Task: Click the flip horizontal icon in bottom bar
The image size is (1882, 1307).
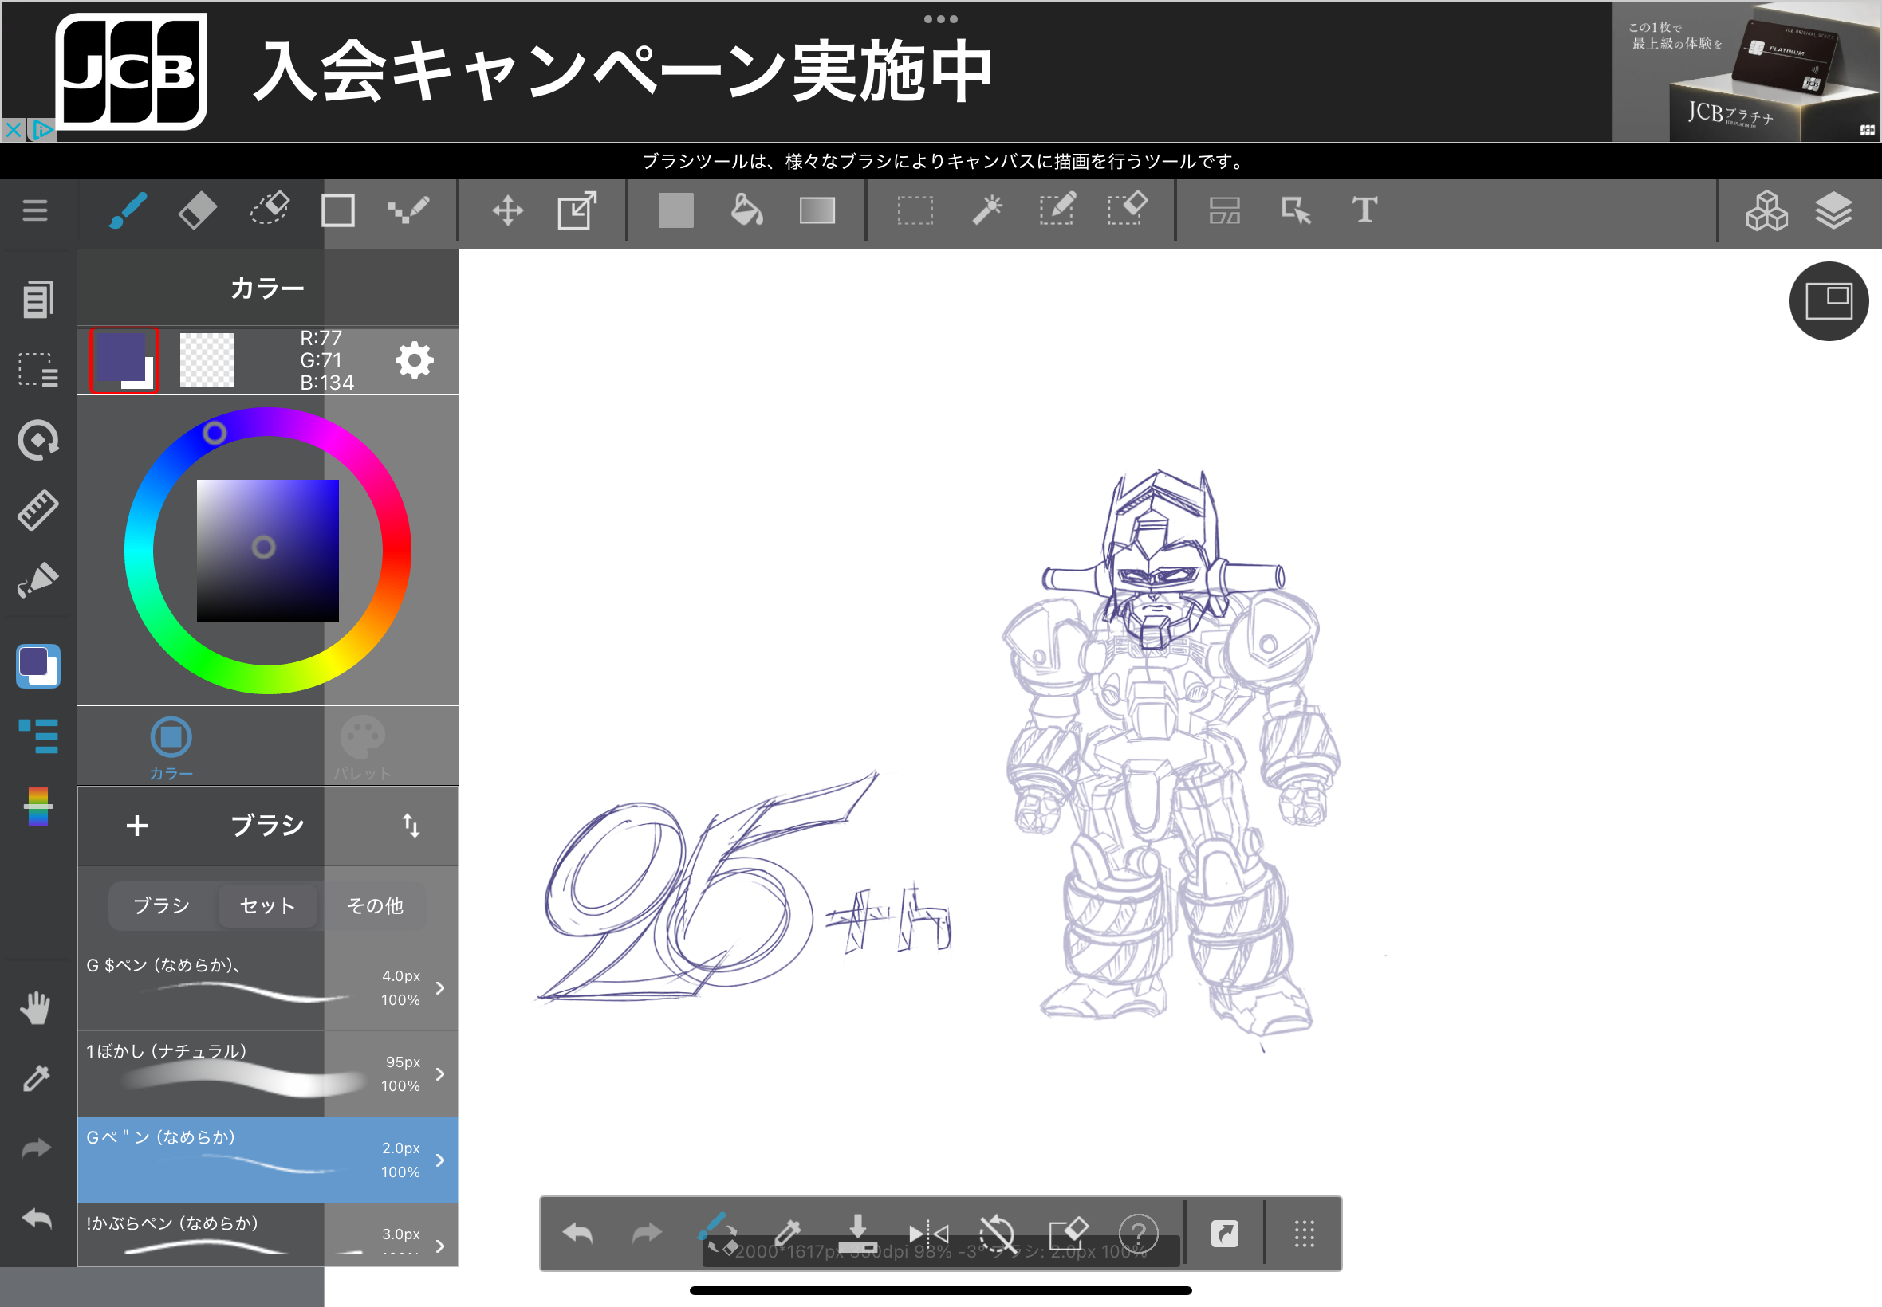Action: point(928,1234)
